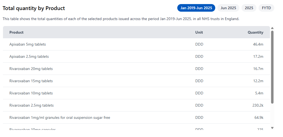Click the table's vertical scrollbar thumb

tap(272, 66)
